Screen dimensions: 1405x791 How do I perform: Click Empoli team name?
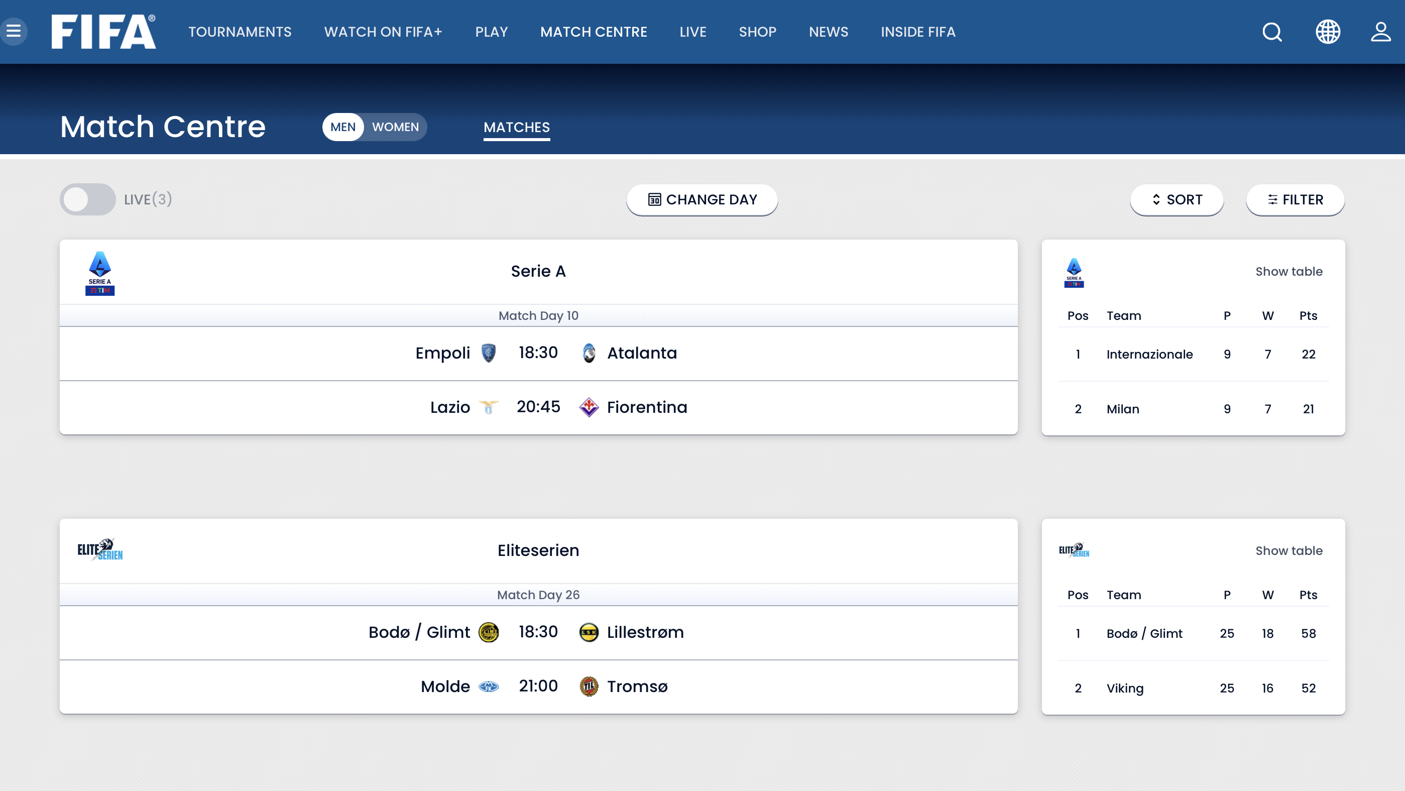pyautogui.click(x=443, y=353)
